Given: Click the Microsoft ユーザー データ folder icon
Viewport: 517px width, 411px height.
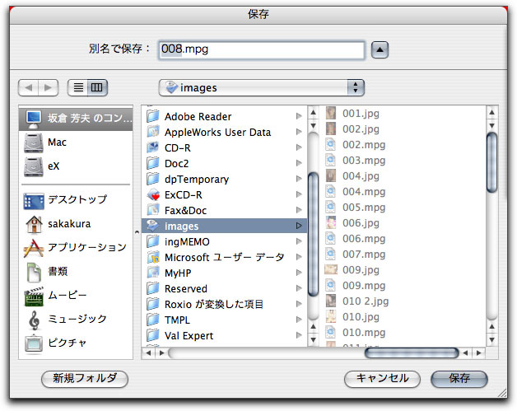Looking at the screenshot, I should [x=152, y=257].
